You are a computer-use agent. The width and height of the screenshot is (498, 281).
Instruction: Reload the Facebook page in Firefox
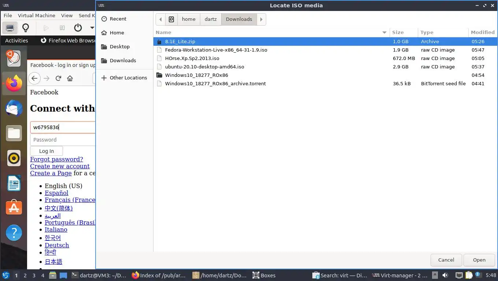point(58,78)
